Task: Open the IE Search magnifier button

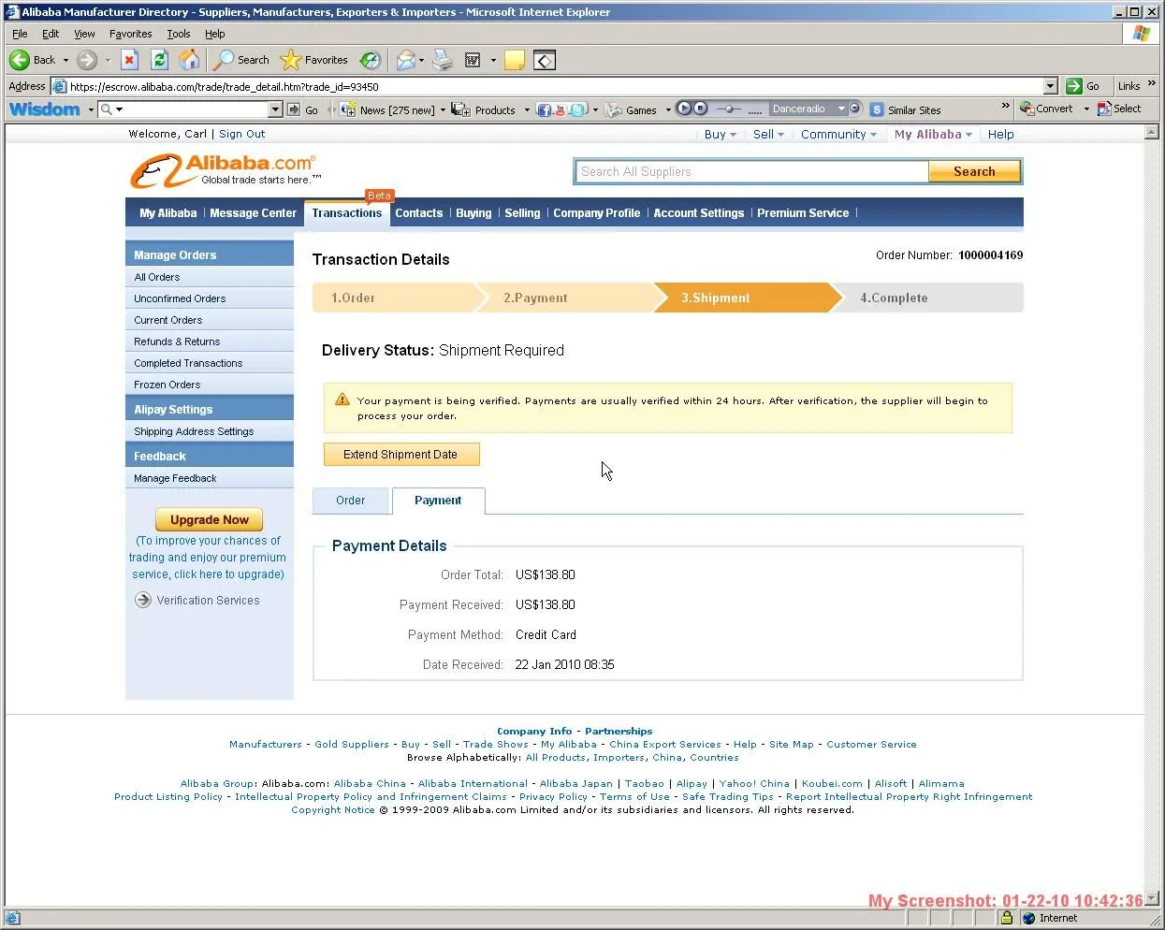Action: (x=241, y=60)
